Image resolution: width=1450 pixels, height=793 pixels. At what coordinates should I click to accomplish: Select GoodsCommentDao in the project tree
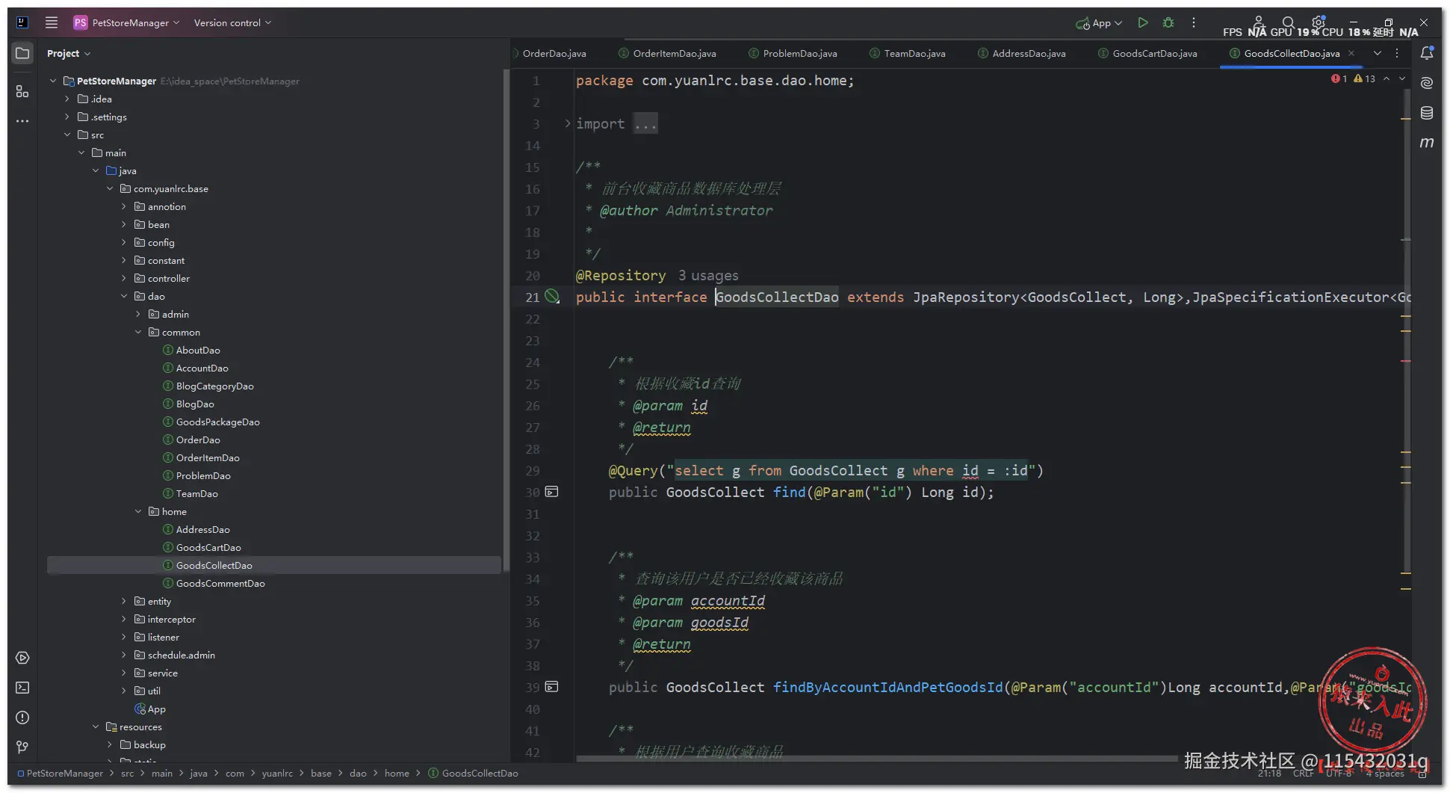tap(220, 584)
